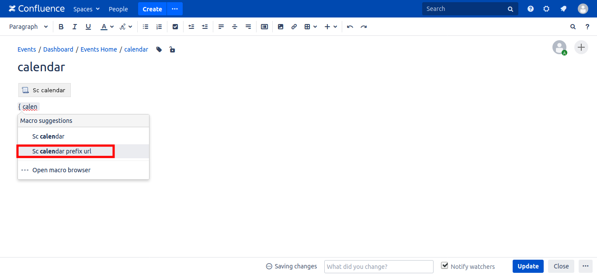Screen dimensions: 597x275
Task: Click the Update button
Action: (x=528, y=266)
